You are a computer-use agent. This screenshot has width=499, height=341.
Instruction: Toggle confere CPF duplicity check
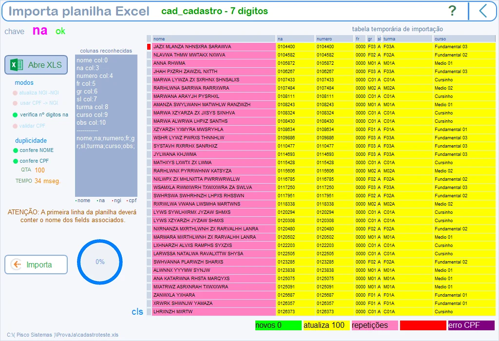31,161
